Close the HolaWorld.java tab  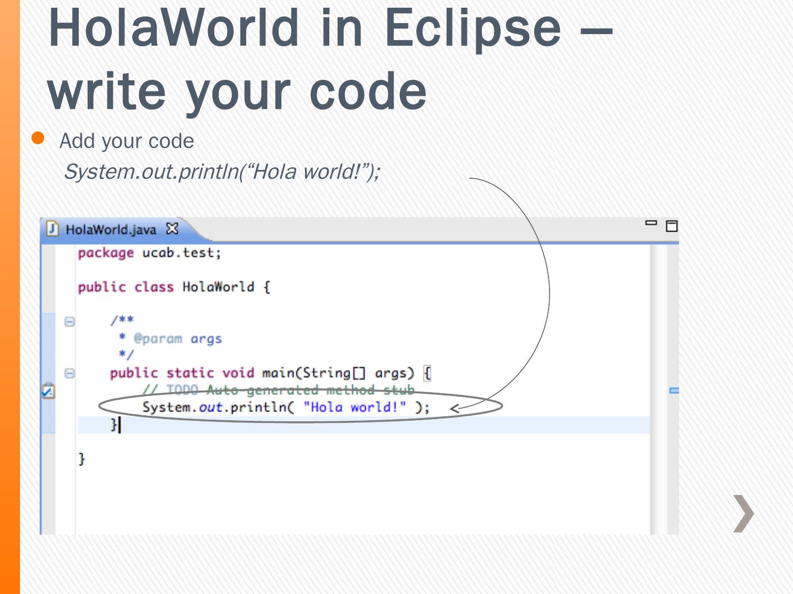(x=172, y=229)
